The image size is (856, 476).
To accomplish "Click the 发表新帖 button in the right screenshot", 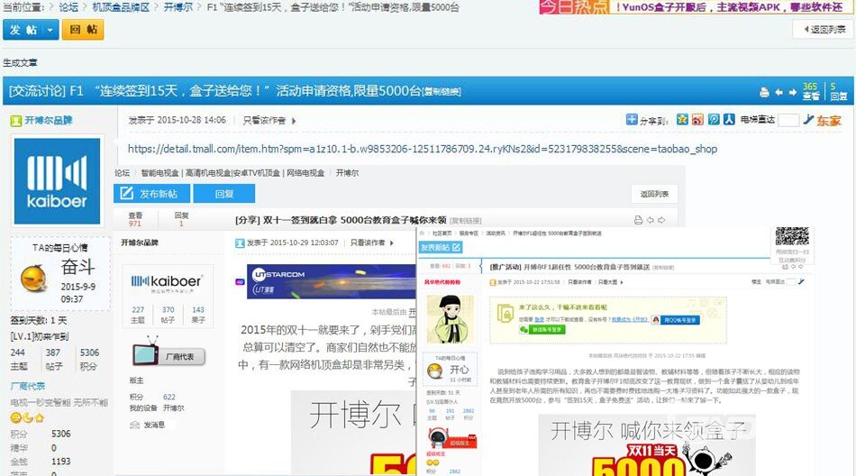I will point(440,248).
